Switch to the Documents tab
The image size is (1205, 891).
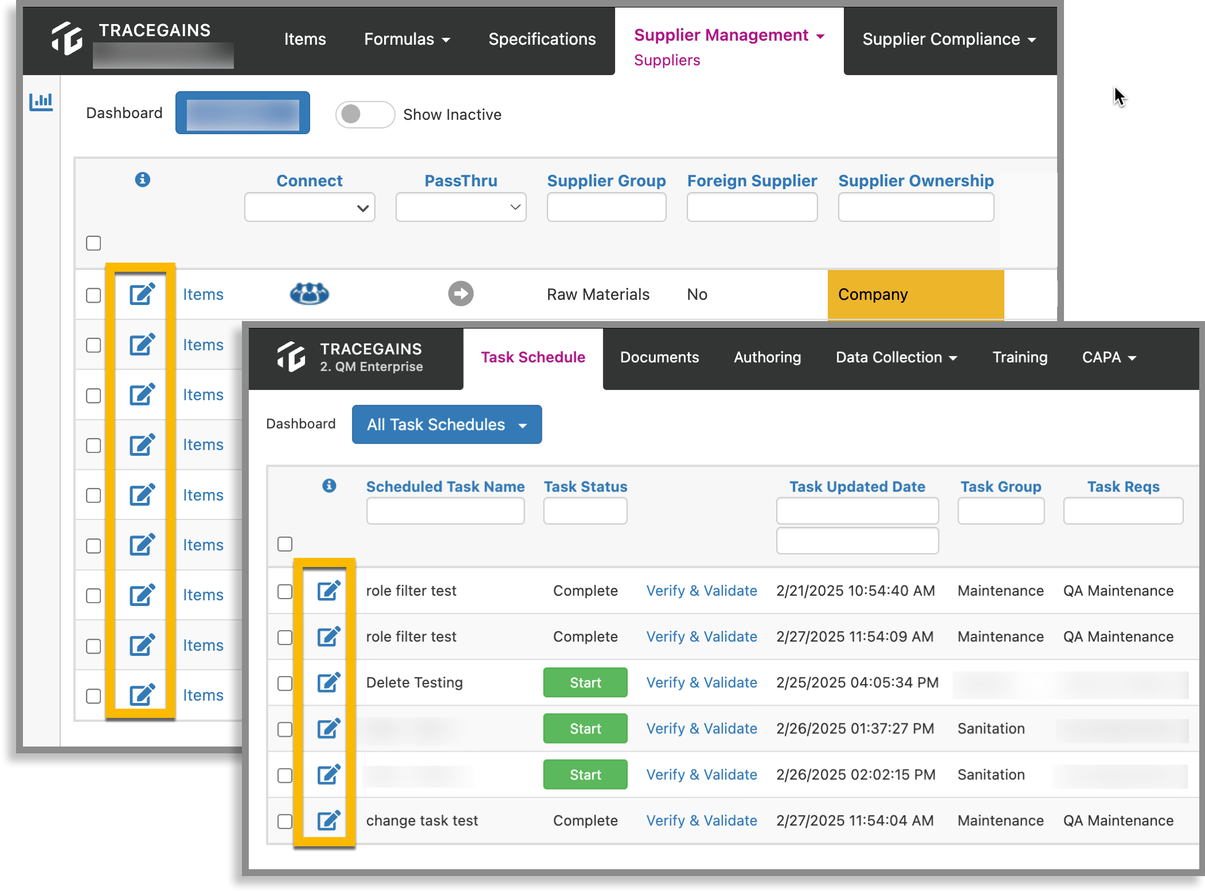pos(660,357)
